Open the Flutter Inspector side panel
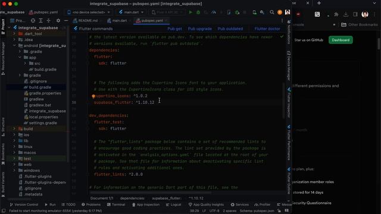Image resolution: width=381 pixels, height=214 pixels. [289, 102]
